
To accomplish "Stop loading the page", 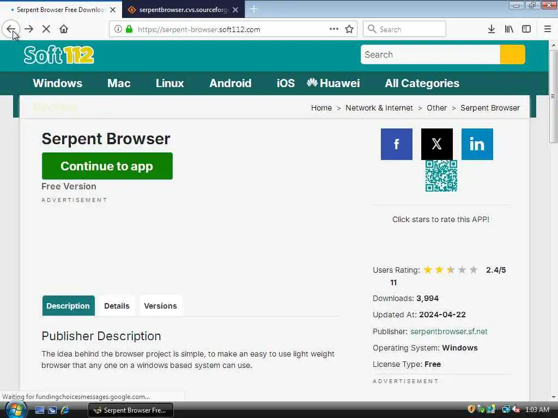I will click(x=46, y=29).
